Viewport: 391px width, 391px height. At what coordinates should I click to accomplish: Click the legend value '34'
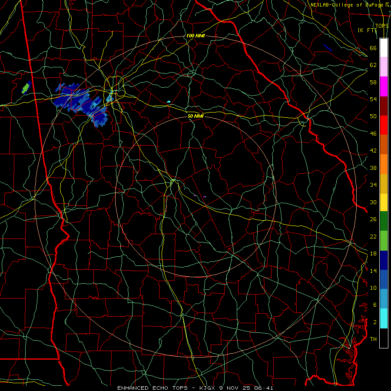tap(373, 185)
